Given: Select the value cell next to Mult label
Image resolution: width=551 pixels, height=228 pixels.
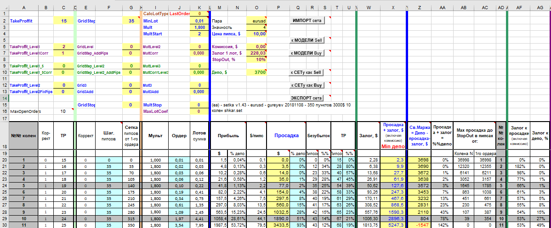Looking at the screenshot, I should click(199, 28).
